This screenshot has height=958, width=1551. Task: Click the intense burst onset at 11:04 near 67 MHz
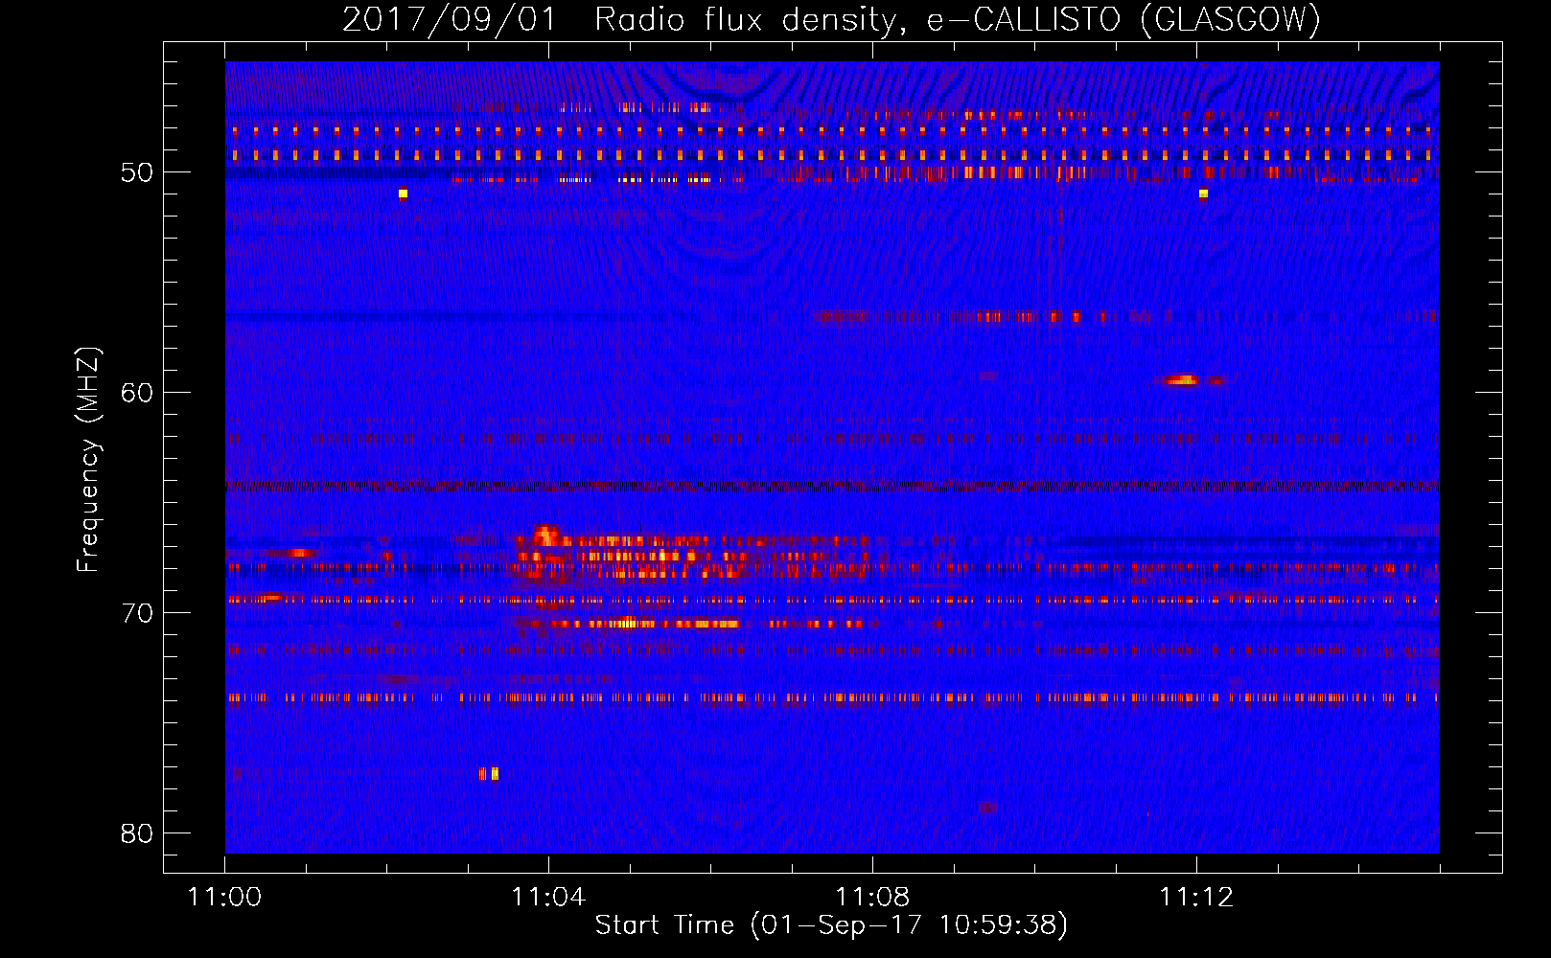(x=546, y=536)
